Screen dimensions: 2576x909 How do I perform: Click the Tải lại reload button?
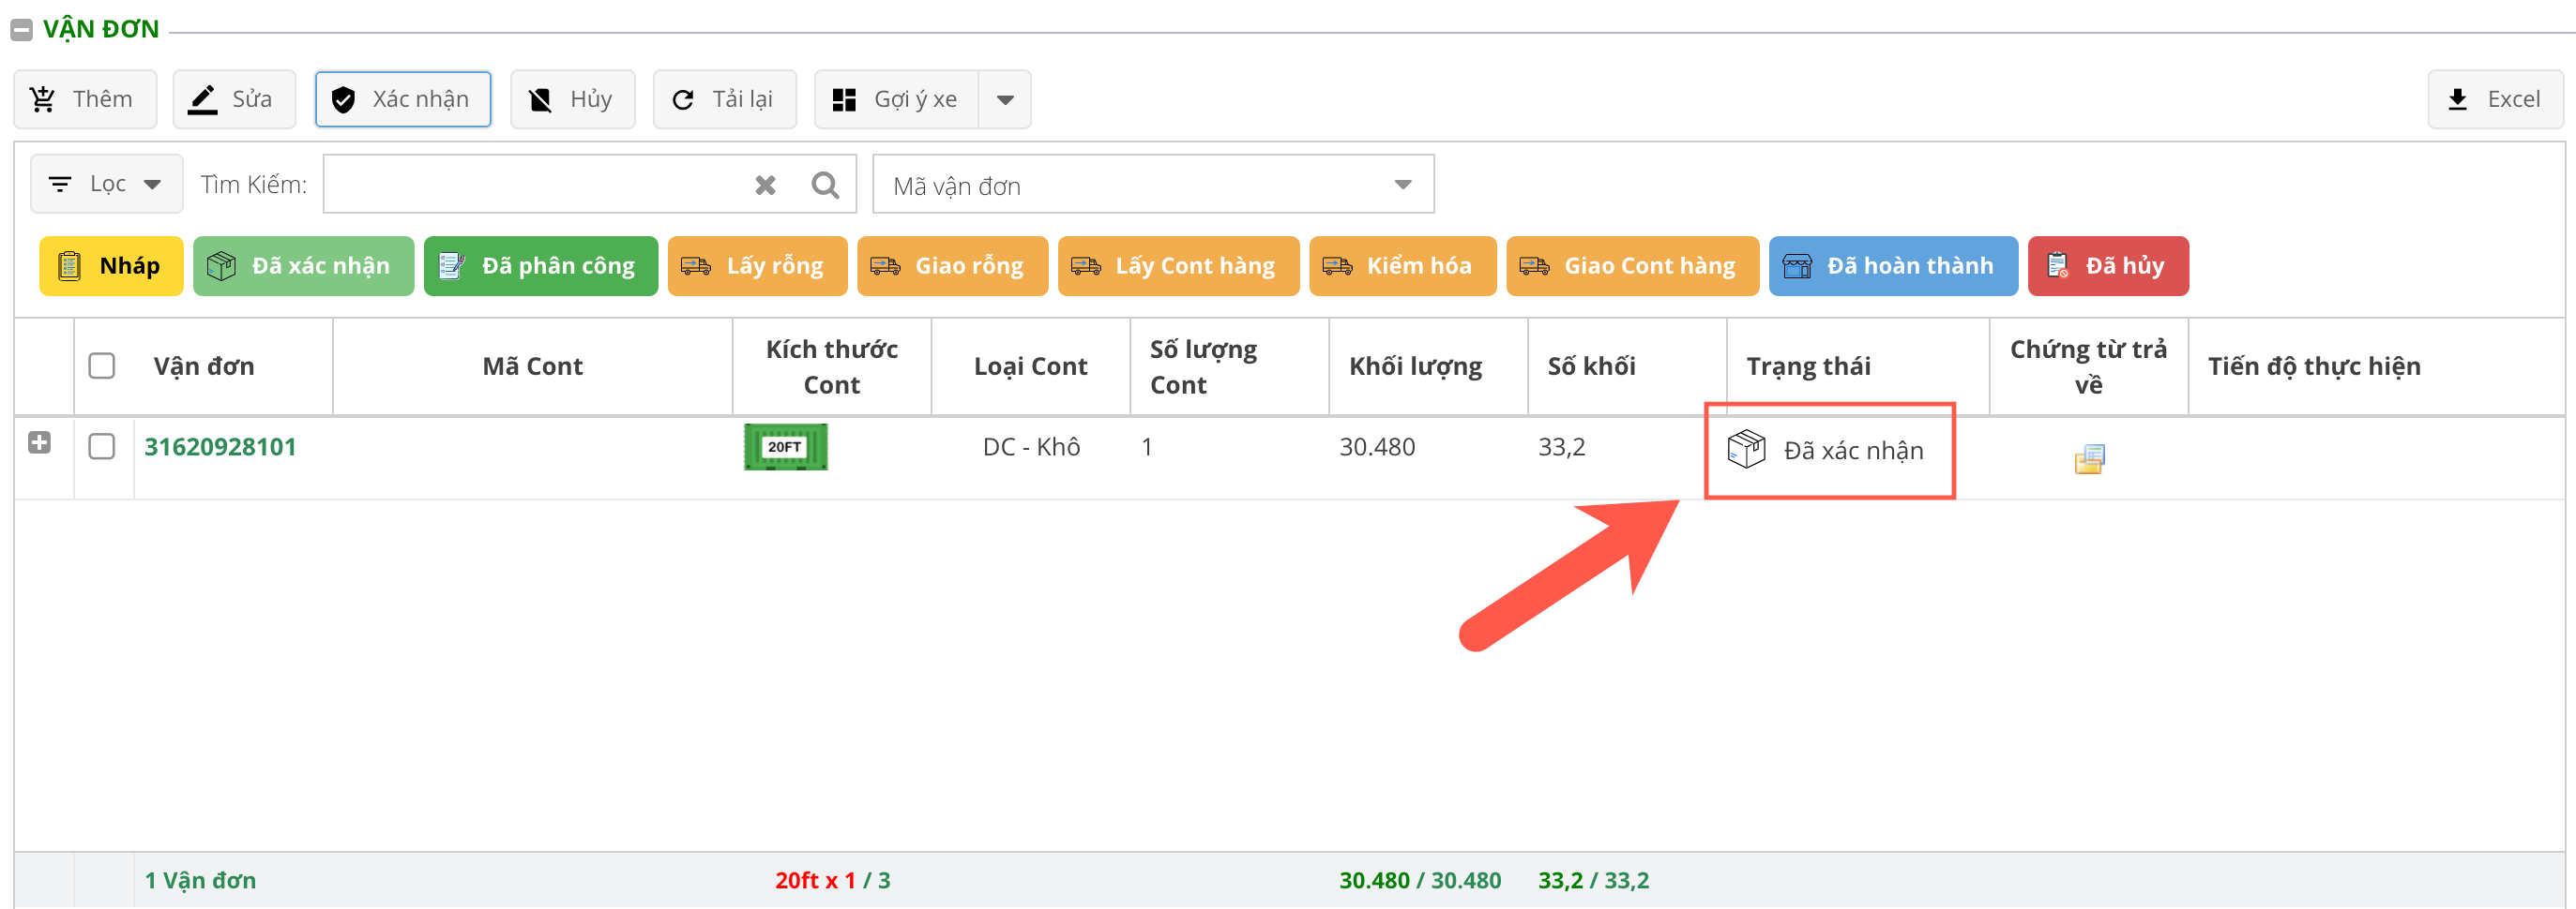pyautogui.click(x=724, y=100)
